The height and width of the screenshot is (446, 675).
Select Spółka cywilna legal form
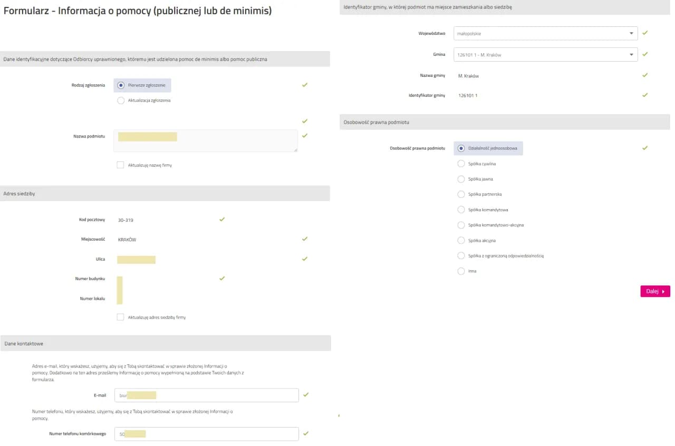(x=461, y=164)
